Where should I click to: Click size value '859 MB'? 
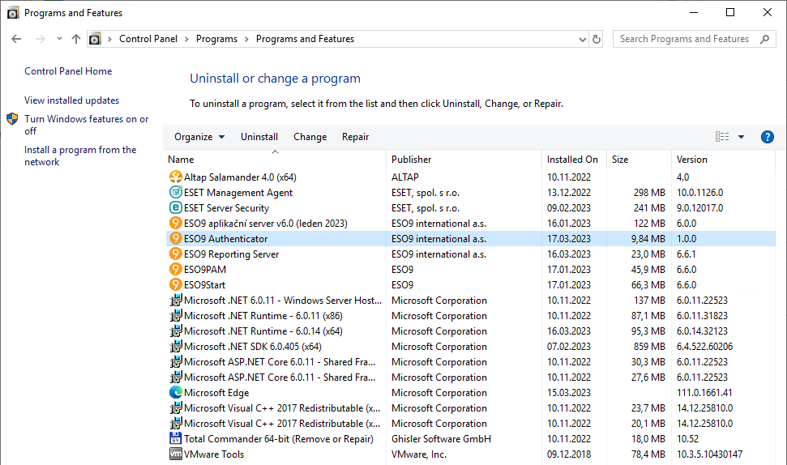(649, 347)
